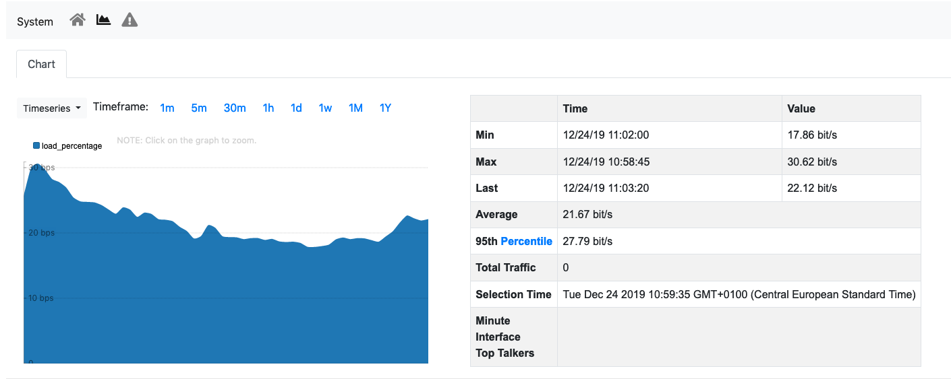Screen dimensions: 951x379
Task: Open the area chart icon
Action: pos(103,20)
